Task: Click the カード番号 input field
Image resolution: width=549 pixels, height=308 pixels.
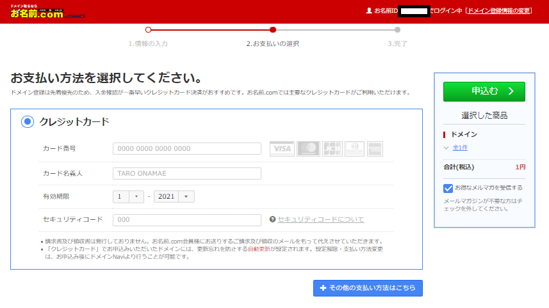Action: pyautogui.click(x=187, y=148)
